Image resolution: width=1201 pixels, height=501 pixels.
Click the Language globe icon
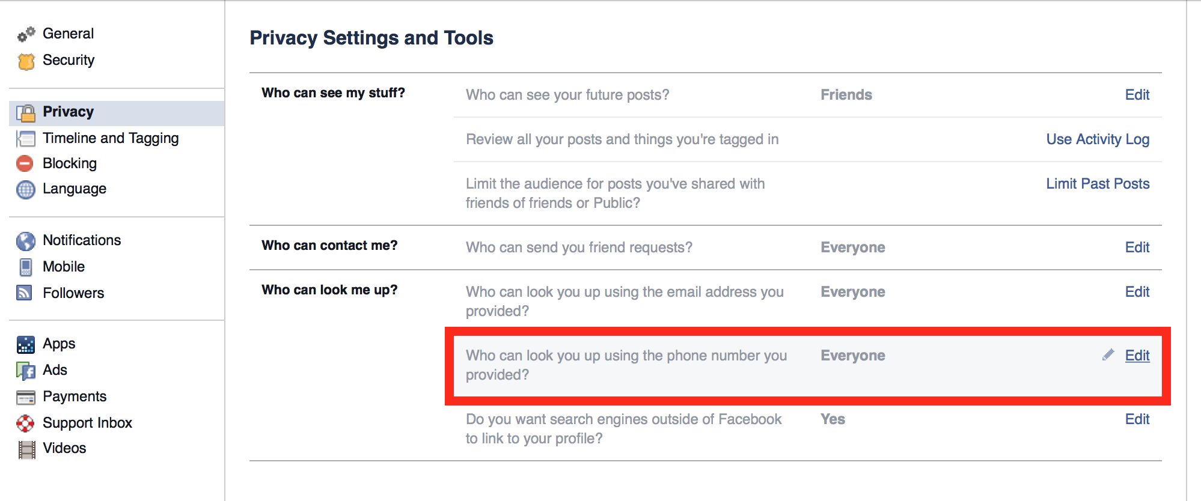coord(26,189)
